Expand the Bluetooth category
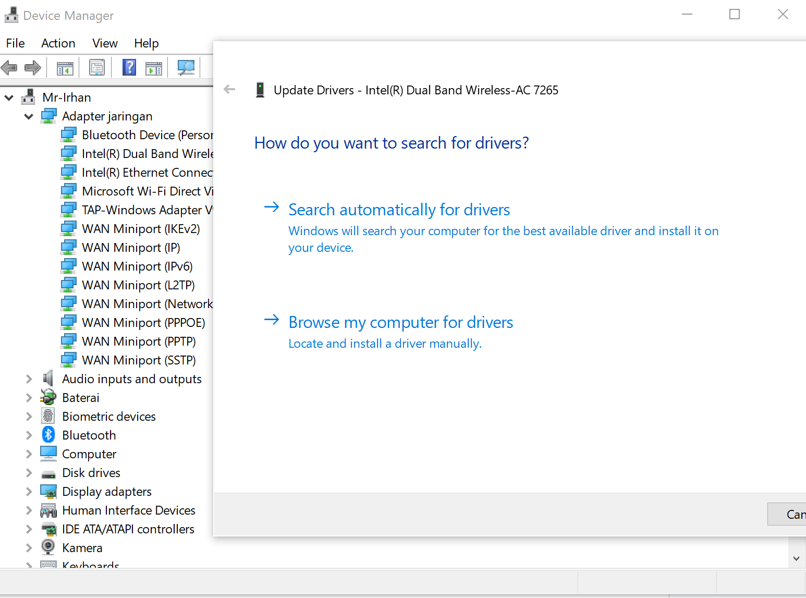This screenshot has width=806, height=598. click(x=29, y=435)
